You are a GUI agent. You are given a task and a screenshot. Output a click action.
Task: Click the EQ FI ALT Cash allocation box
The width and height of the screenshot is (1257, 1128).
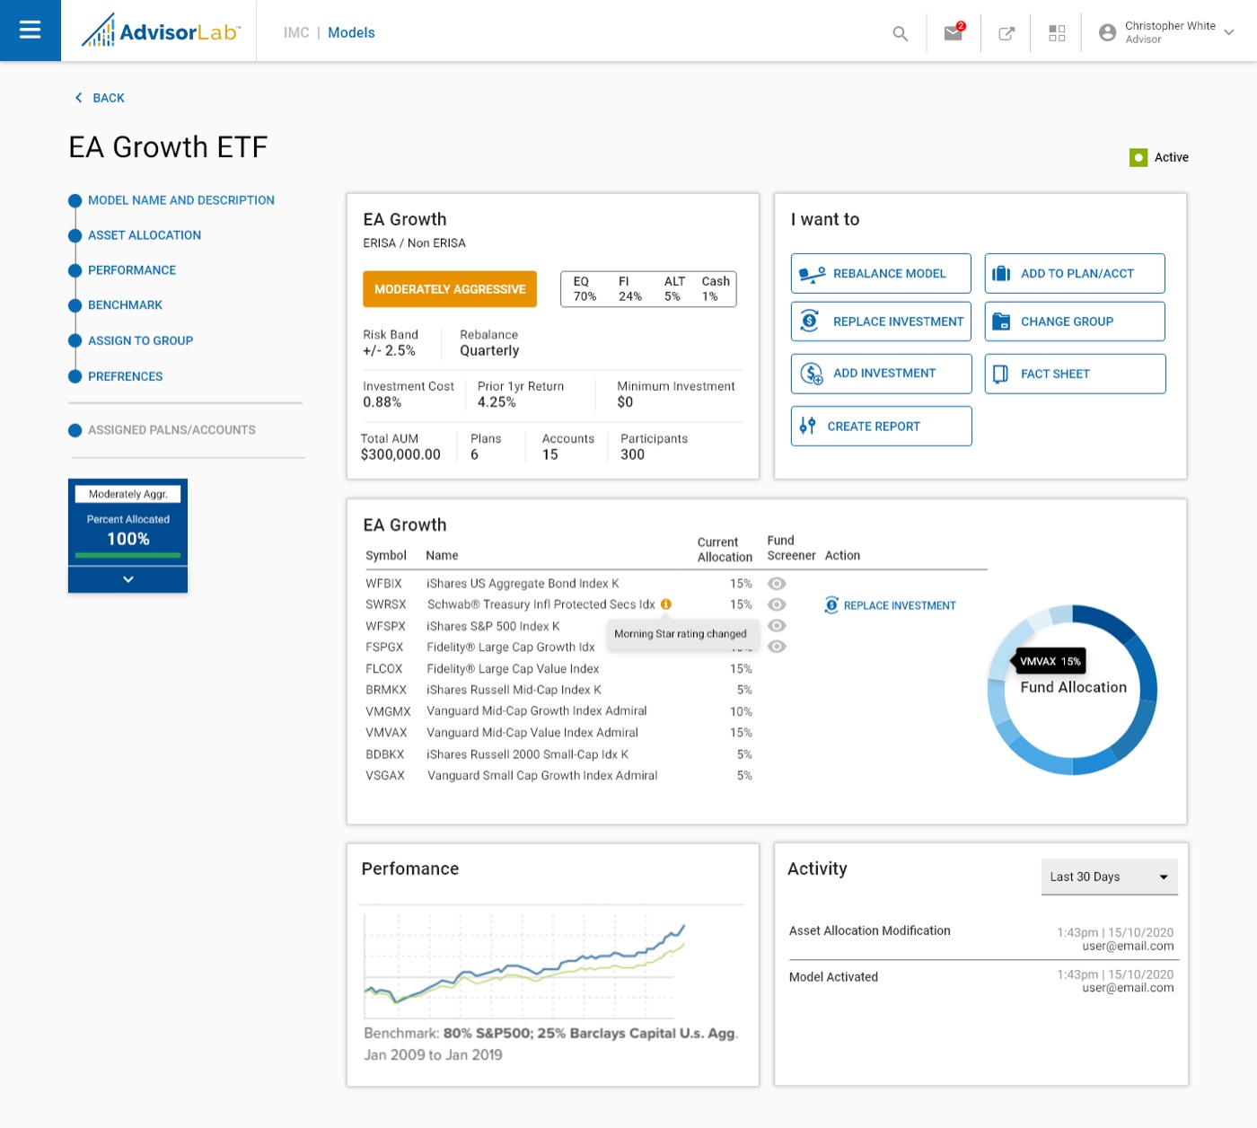[648, 289]
